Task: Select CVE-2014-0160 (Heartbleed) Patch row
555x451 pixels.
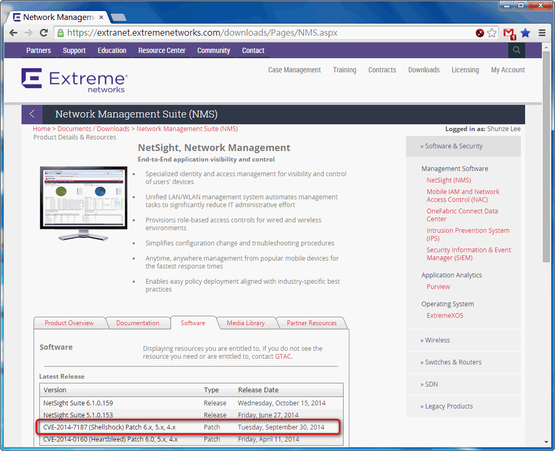Action: coord(191,439)
